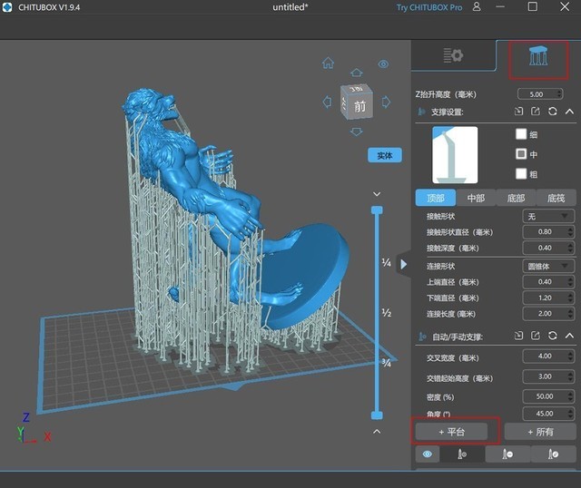
Task: Switch to the 中部 tab
Action: (x=476, y=198)
